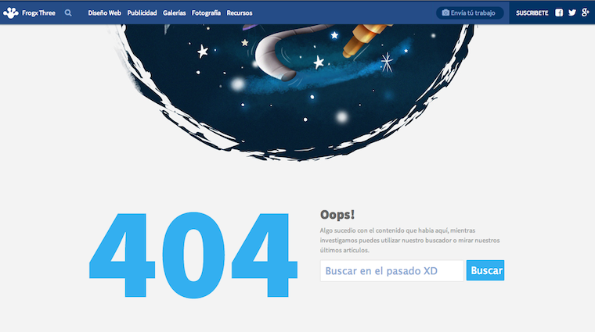Focus the Buscar en el pasado XD field
This screenshot has height=332, width=595.
[x=391, y=271]
